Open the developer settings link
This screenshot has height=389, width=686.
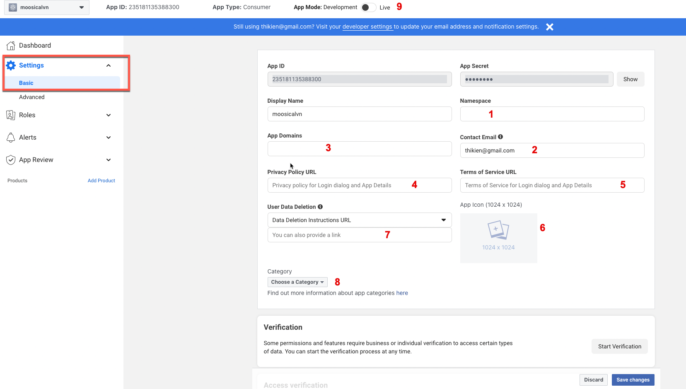[367, 27]
